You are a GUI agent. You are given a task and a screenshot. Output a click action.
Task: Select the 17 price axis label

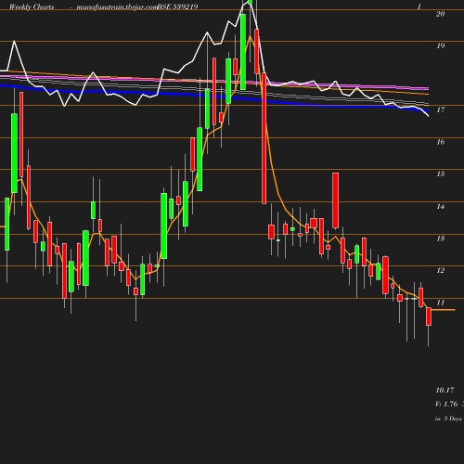point(441,110)
